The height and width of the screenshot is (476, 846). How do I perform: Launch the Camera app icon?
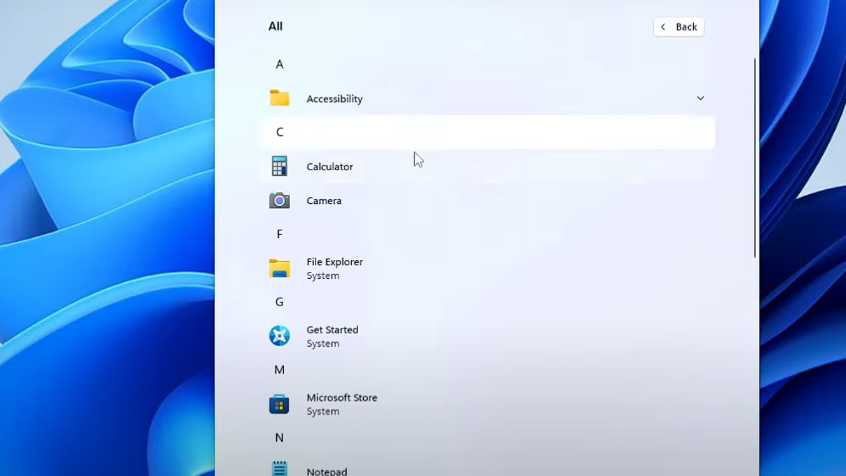280,201
